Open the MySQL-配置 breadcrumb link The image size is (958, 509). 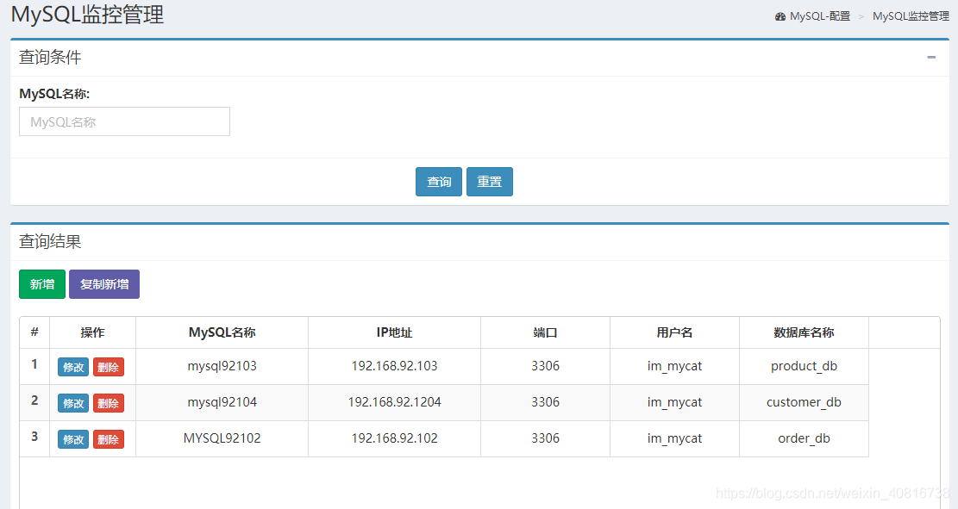coord(820,16)
